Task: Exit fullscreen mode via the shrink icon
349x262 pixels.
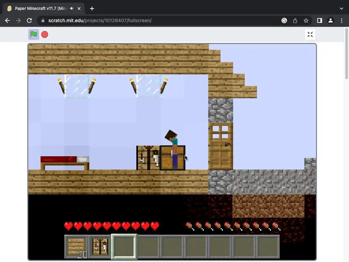Action: [310, 34]
